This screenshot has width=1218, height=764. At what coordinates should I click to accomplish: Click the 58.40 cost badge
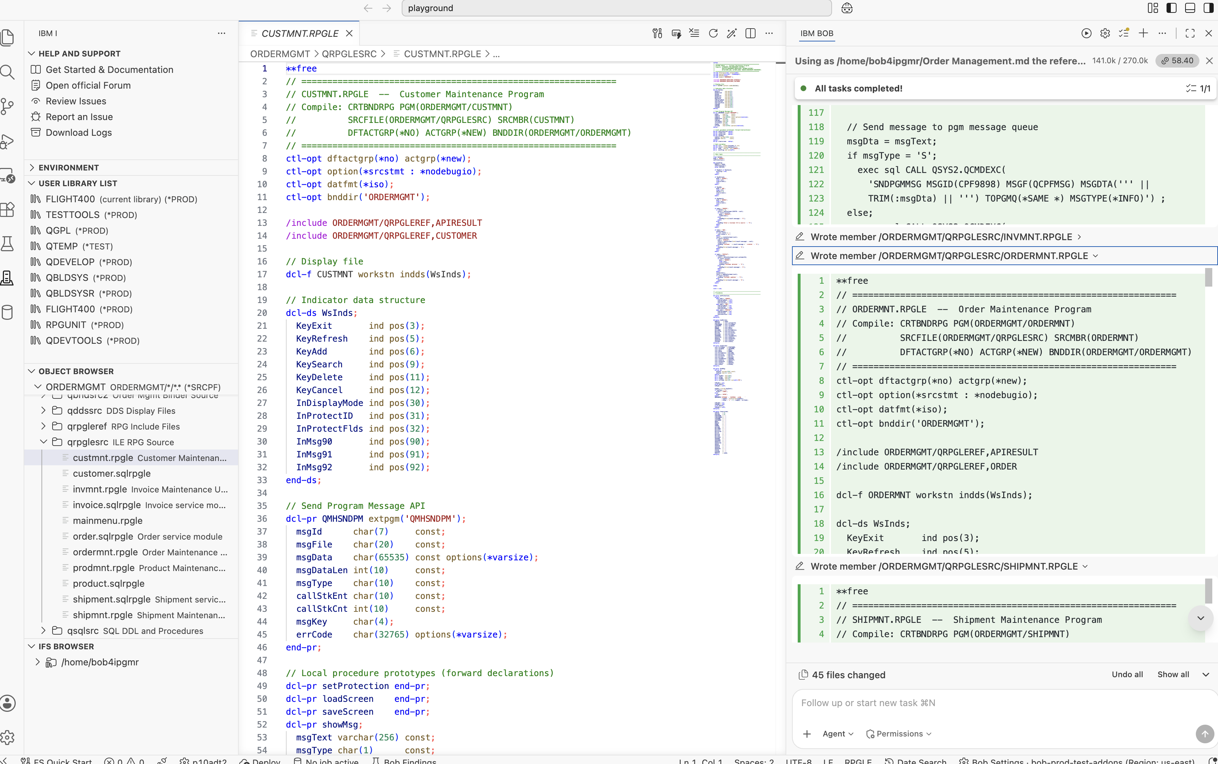pyautogui.click(x=1177, y=61)
